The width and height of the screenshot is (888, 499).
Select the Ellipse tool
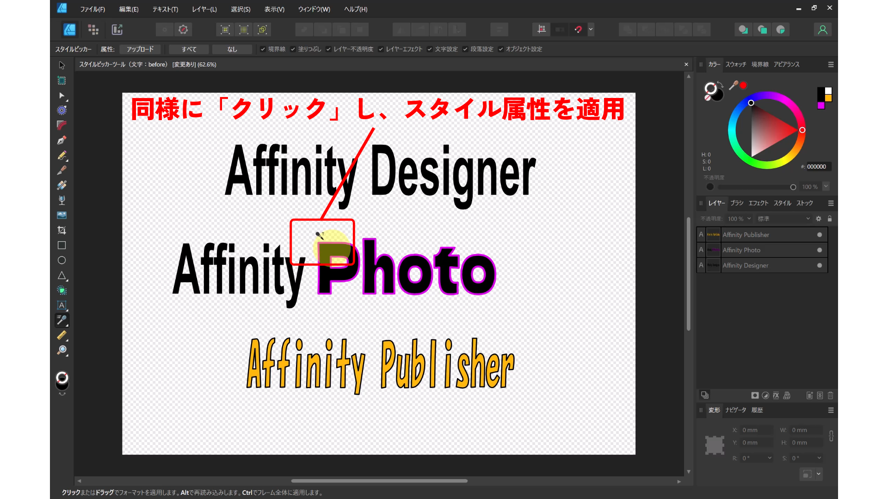[x=62, y=260]
